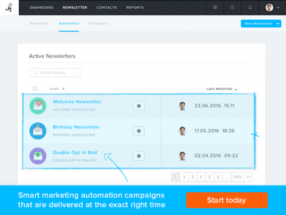This screenshot has width=286, height=215.
Task: Click the Quick Search input field
Action: pyautogui.click(x=55, y=72)
